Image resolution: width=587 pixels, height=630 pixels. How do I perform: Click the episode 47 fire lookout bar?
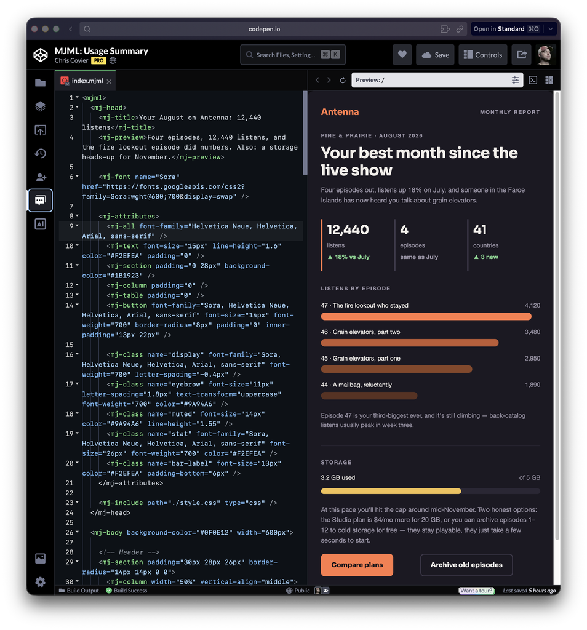click(426, 317)
